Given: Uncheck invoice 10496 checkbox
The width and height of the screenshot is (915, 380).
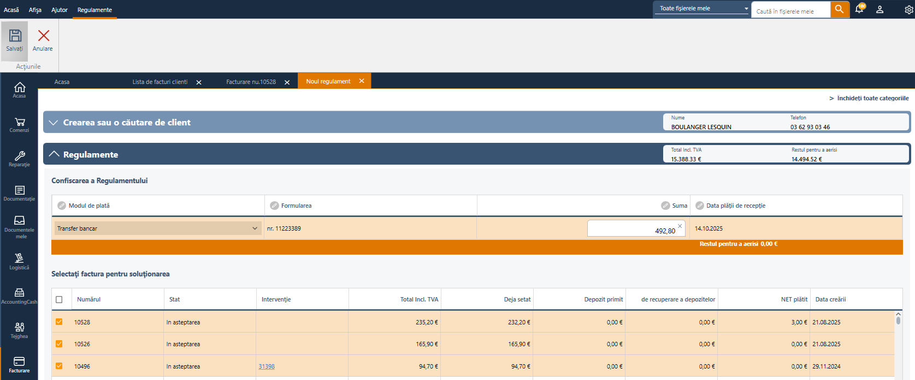Looking at the screenshot, I should point(59,366).
